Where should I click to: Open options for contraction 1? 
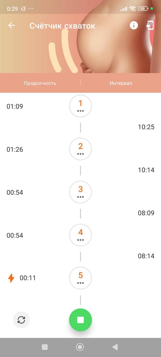pyautogui.click(x=80, y=106)
